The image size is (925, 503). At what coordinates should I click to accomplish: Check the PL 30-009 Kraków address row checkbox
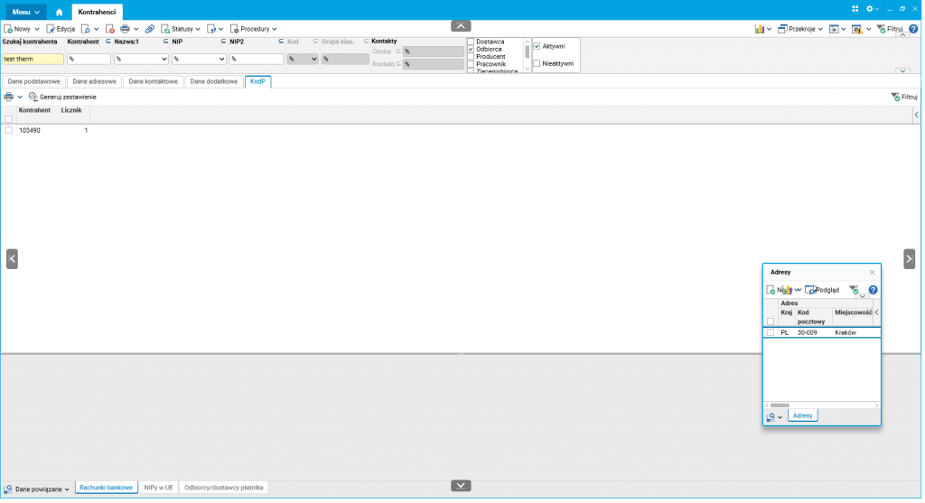coord(771,332)
